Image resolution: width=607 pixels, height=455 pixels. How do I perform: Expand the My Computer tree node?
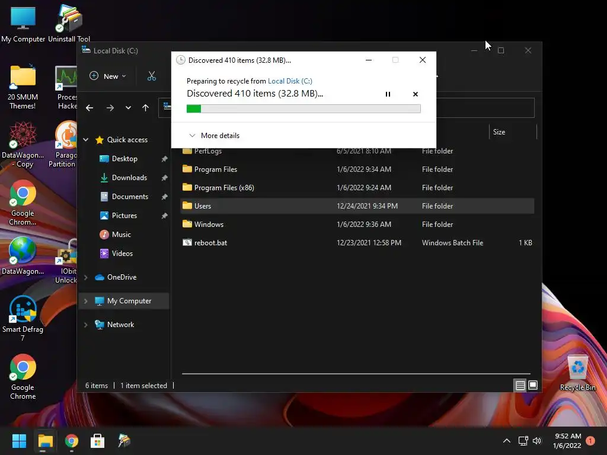click(x=86, y=301)
